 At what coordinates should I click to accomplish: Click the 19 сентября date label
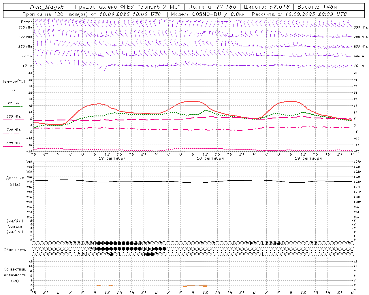pyautogui.click(x=308, y=158)
